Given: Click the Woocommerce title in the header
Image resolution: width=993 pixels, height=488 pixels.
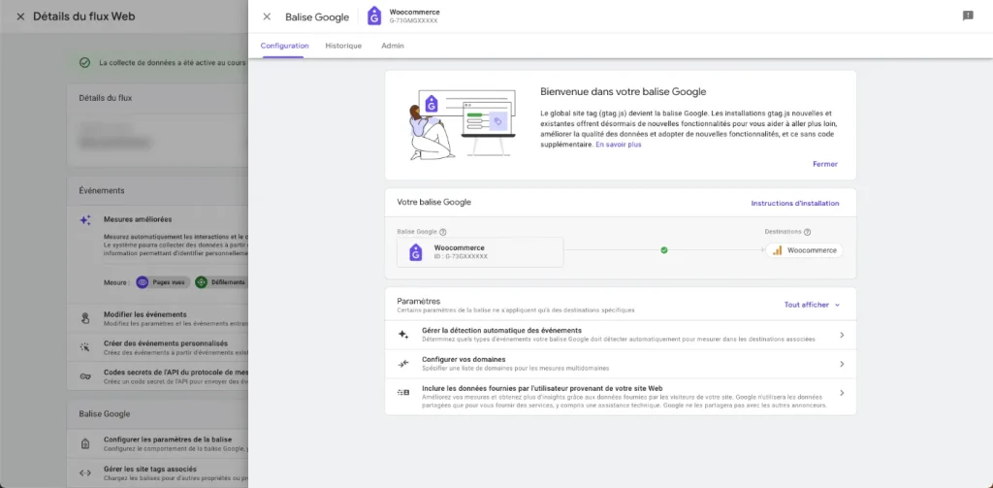Looking at the screenshot, I should coord(414,12).
